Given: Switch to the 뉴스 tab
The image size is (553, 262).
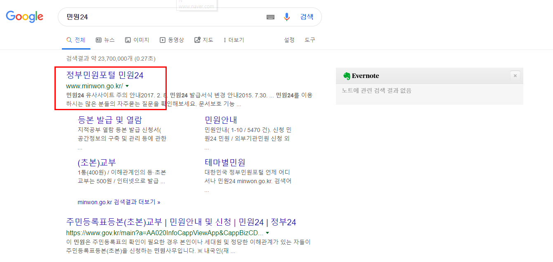Looking at the screenshot, I should click(x=105, y=40).
